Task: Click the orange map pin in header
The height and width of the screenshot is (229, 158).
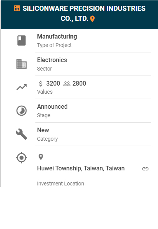Action: pos(92,19)
